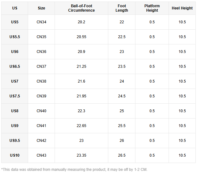The width and height of the screenshot is (197, 174).
Task: Click foot length 25 cell
Action: pyautogui.click(x=122, y=111)
